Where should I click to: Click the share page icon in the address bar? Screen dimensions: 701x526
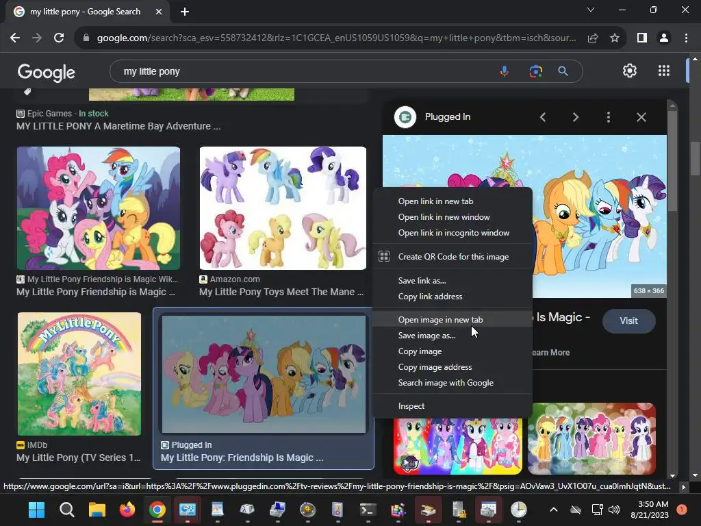(593, 38)
